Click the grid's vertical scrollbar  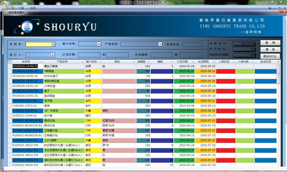tap(278, 114)
